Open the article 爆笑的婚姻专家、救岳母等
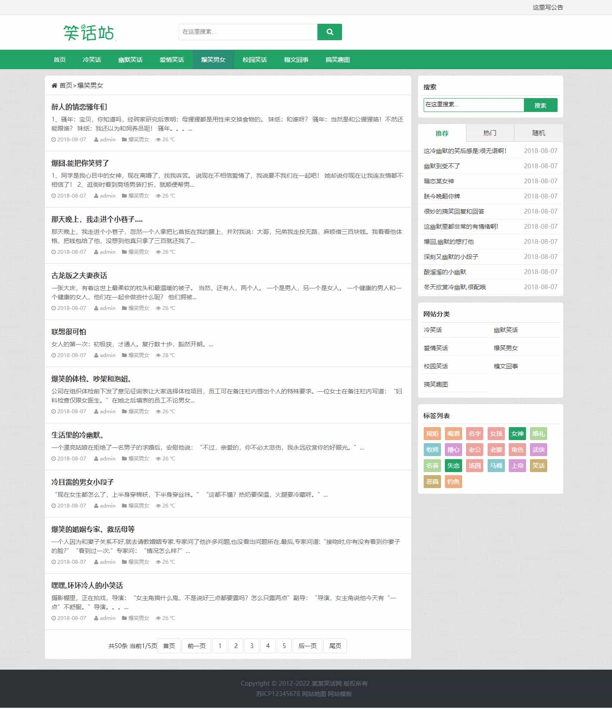The width and height of the screenshot is (612, 709). [93, 529]
